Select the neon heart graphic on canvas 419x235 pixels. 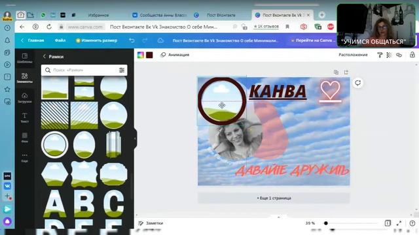330,91
